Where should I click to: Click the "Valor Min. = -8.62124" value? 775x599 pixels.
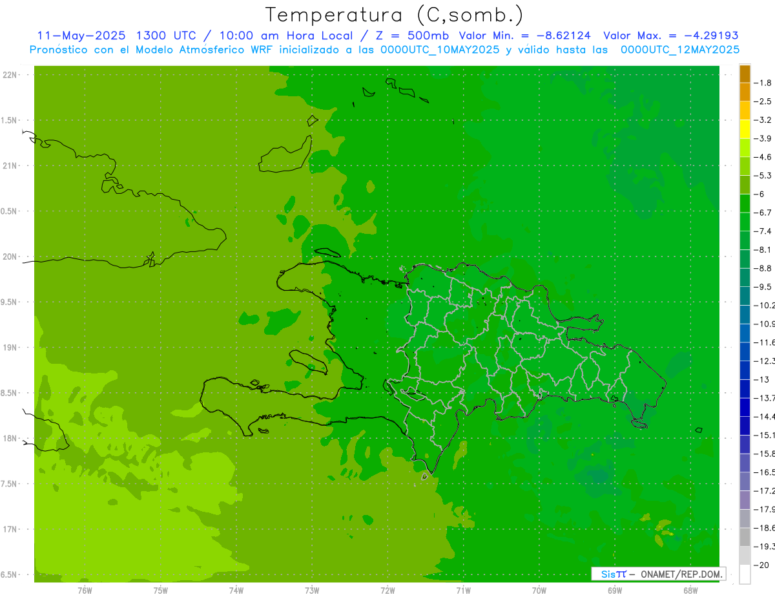coord(524,36)
